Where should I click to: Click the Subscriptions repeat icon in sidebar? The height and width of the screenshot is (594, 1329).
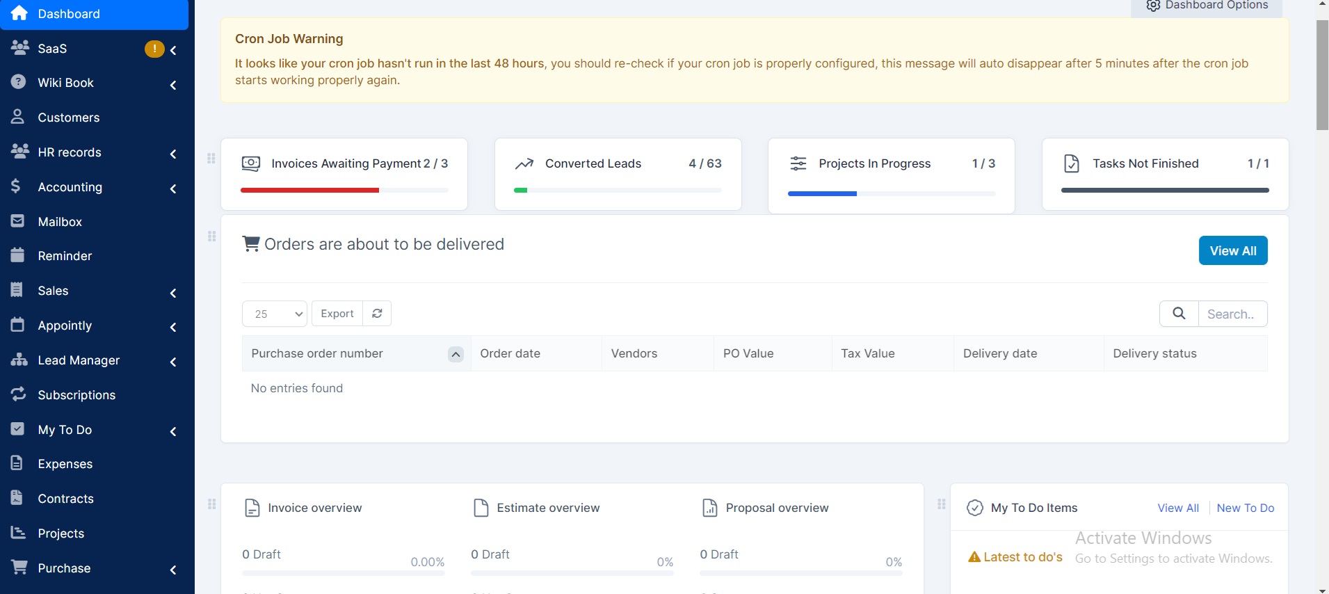tap(18, 394)
